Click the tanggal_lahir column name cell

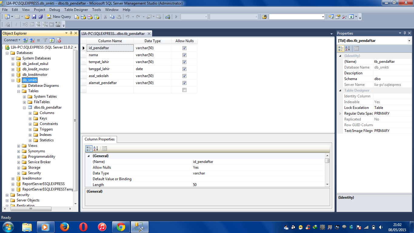(x=110, y=69)
